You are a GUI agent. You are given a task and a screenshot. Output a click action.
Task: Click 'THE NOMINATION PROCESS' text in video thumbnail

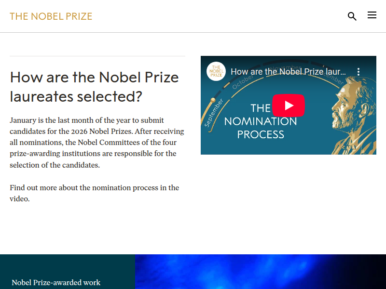coord(261,121)
